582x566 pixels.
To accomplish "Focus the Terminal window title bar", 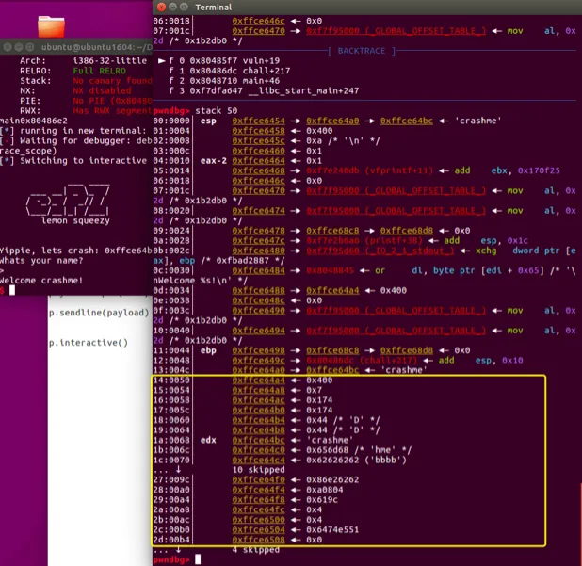I will (377, 7).
